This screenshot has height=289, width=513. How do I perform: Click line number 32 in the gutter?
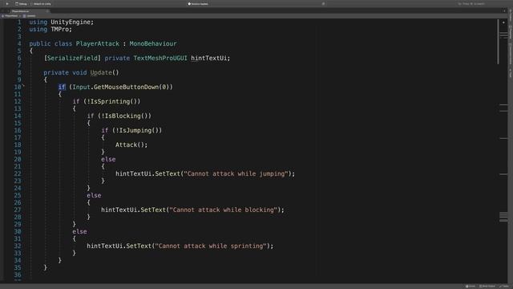18,246
